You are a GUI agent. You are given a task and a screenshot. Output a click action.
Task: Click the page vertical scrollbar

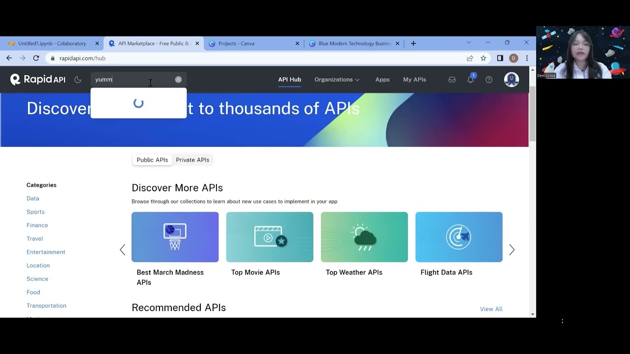533,114
